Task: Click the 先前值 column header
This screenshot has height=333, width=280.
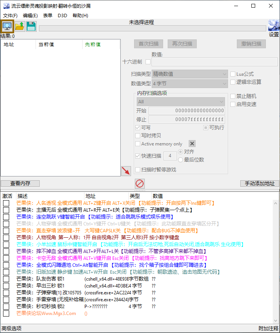Action: click(x=101, y=44)
